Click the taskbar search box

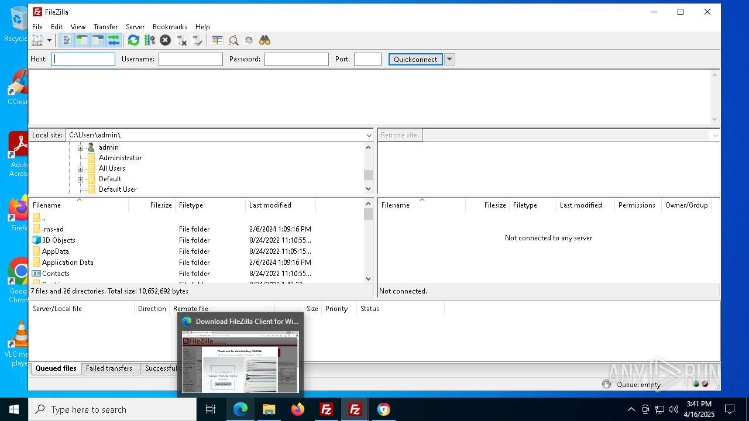[x=112, y=409]
